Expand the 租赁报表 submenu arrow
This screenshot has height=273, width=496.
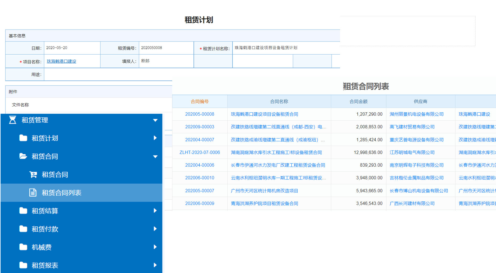point(155,265)
